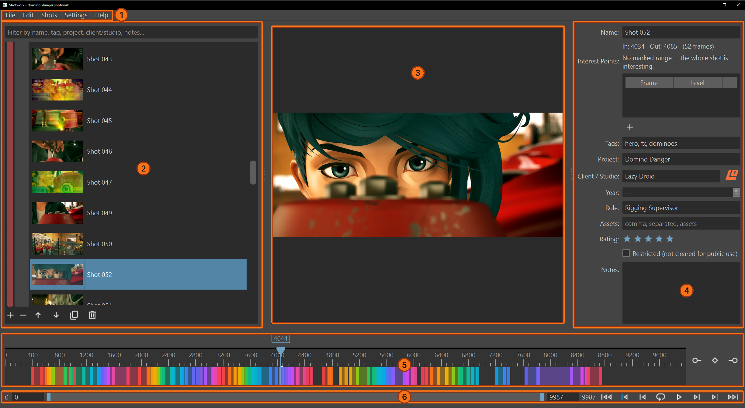Click the Project field Domino Danger

681,159
